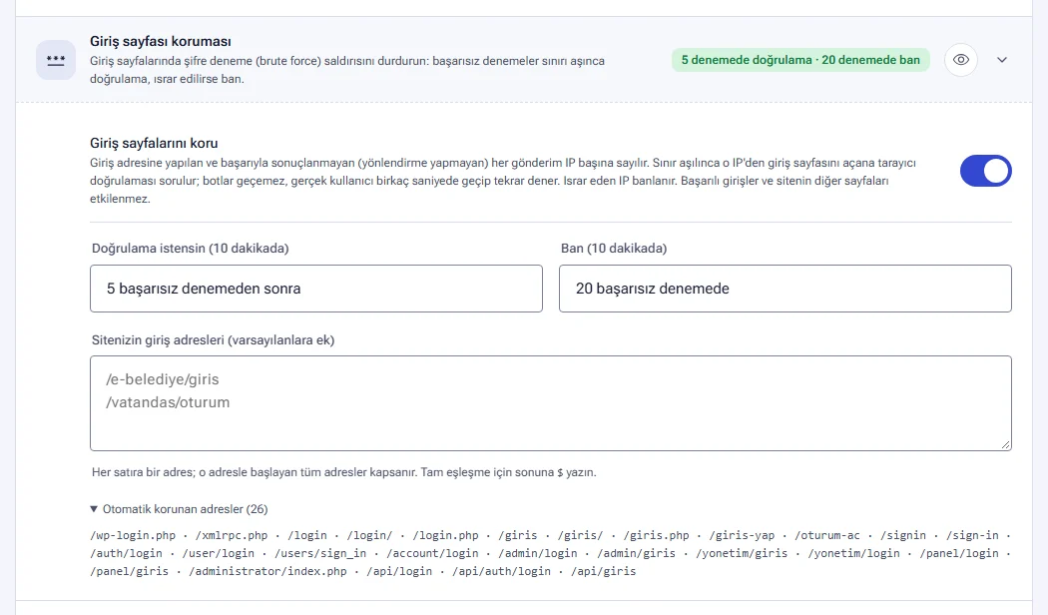1048x615 pixels.
Task: Select the /api/giris path text
Action: (x=604, y=571)
